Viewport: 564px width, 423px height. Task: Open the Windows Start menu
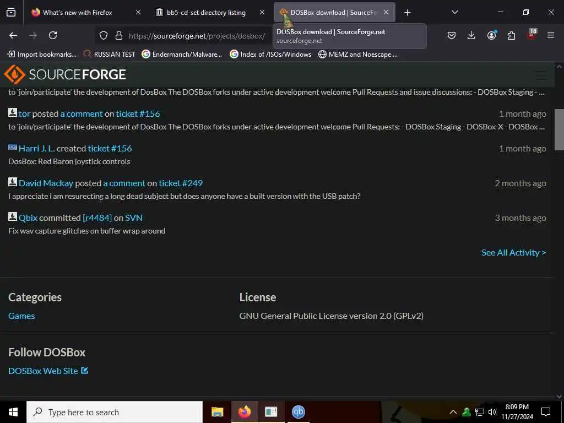pyautogui.click(x=13, y=412)
